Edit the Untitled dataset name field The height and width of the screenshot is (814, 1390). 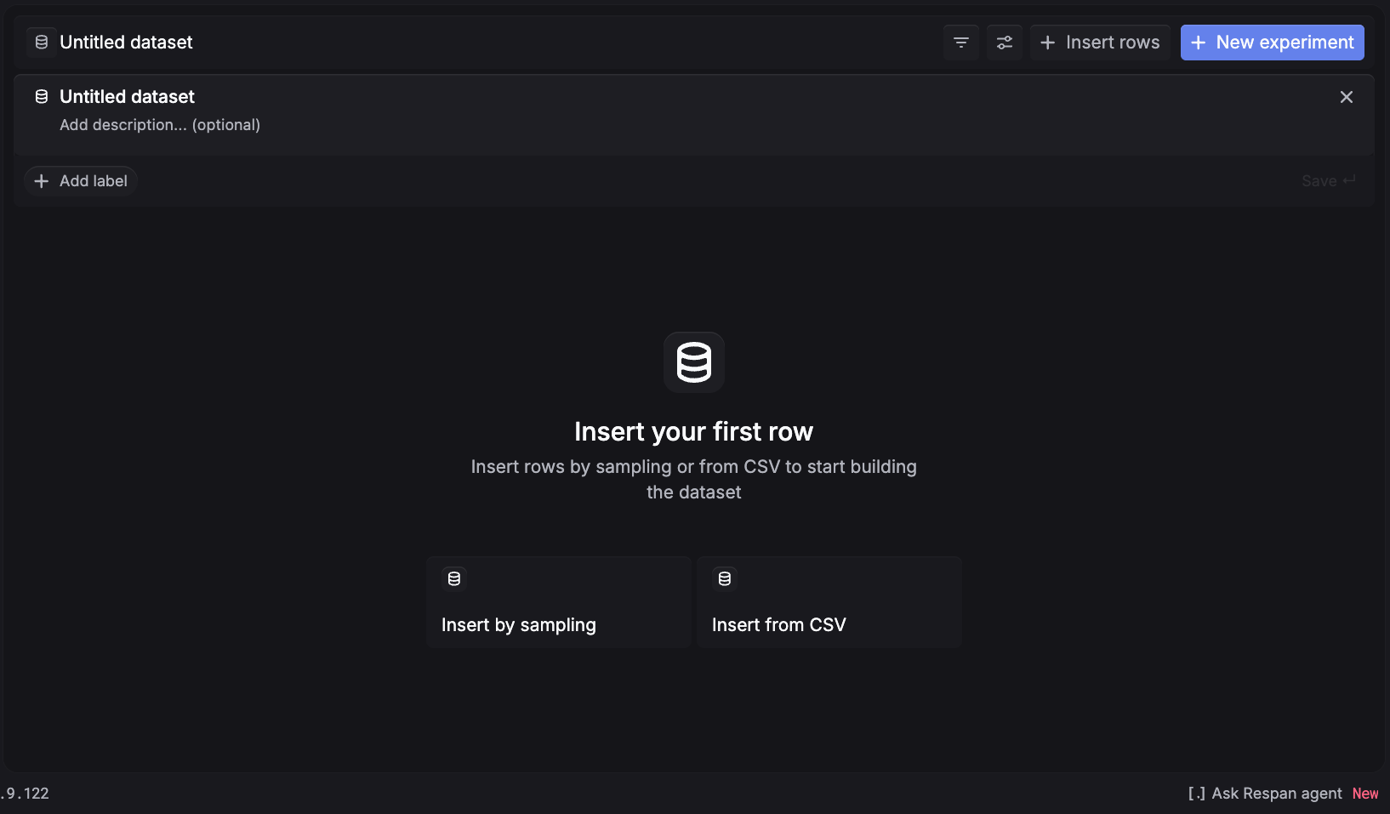point(127,97)
